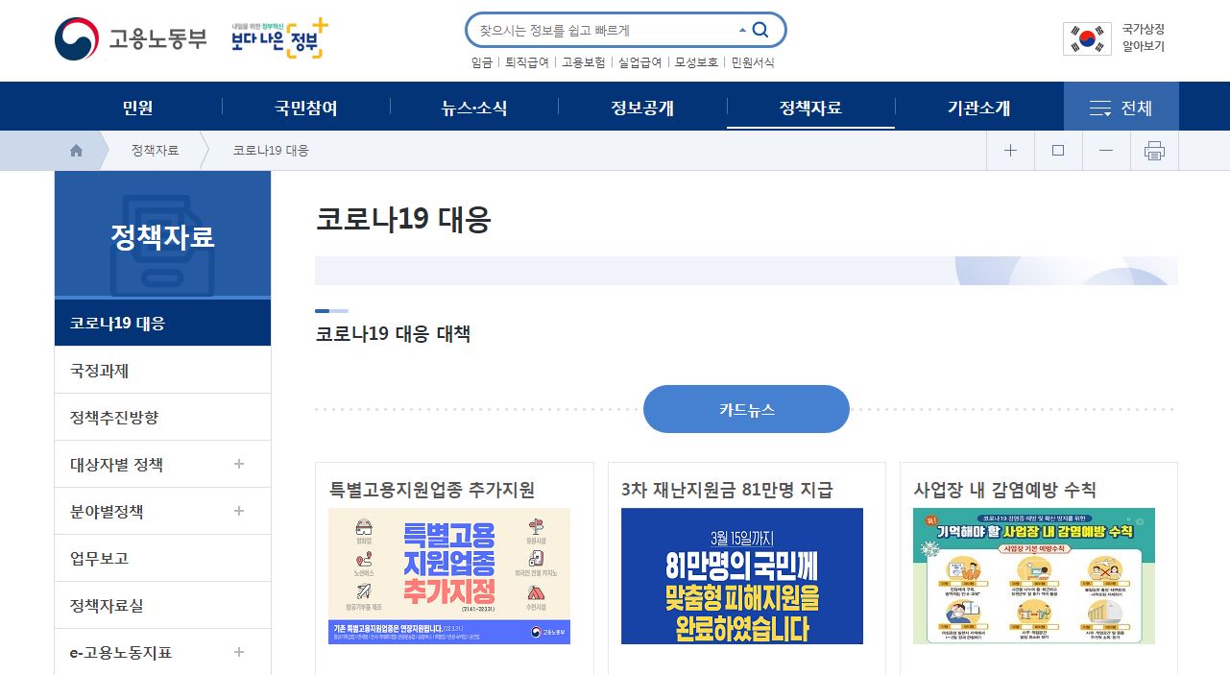Open the 전체 hamburger menu

point(1121,107)
